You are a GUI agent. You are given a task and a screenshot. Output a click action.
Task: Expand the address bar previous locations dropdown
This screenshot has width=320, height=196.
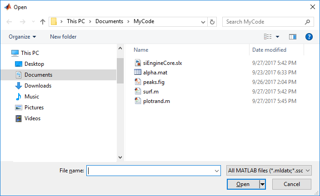pos(203,22)
